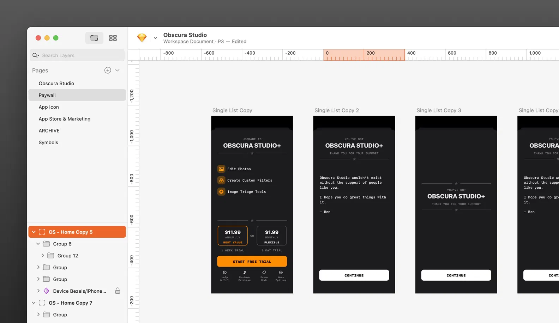559x323 pixels.
Task: Select the $11.99 annually plan option
Action: 233,236
